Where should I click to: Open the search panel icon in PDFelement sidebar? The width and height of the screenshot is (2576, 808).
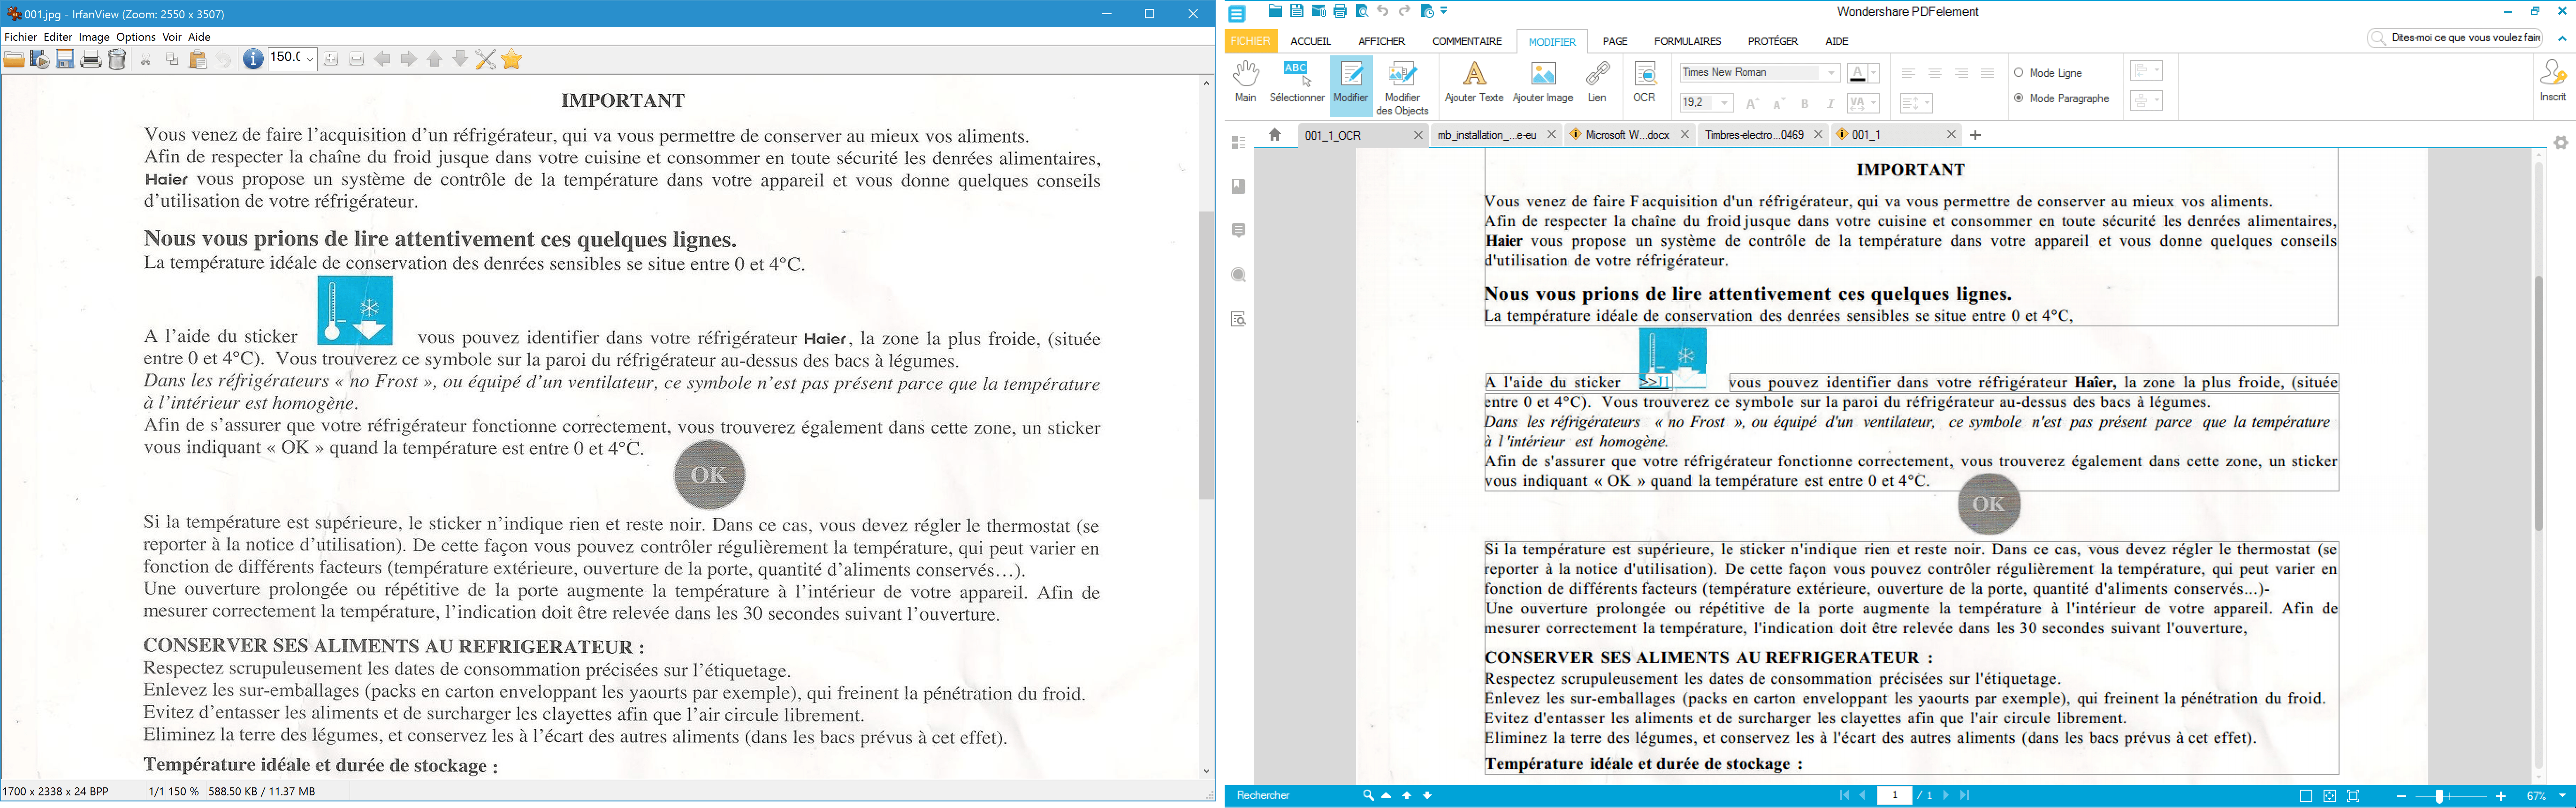1239,275
